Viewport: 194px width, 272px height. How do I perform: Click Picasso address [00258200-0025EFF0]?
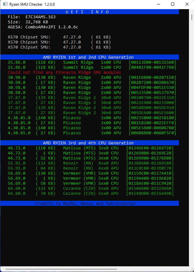(x=152, y=123)
